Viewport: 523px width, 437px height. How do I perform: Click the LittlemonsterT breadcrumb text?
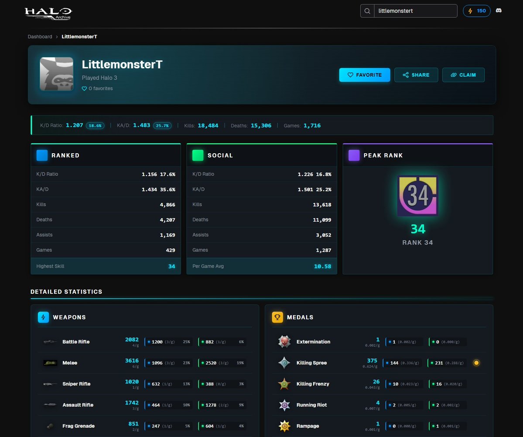point(79,37)
